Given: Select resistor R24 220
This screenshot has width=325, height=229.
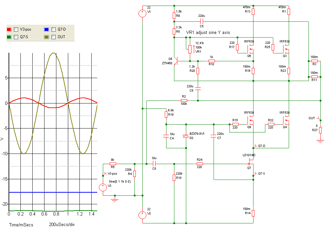Looking at the screenshot, I should [x=200, y=164].
